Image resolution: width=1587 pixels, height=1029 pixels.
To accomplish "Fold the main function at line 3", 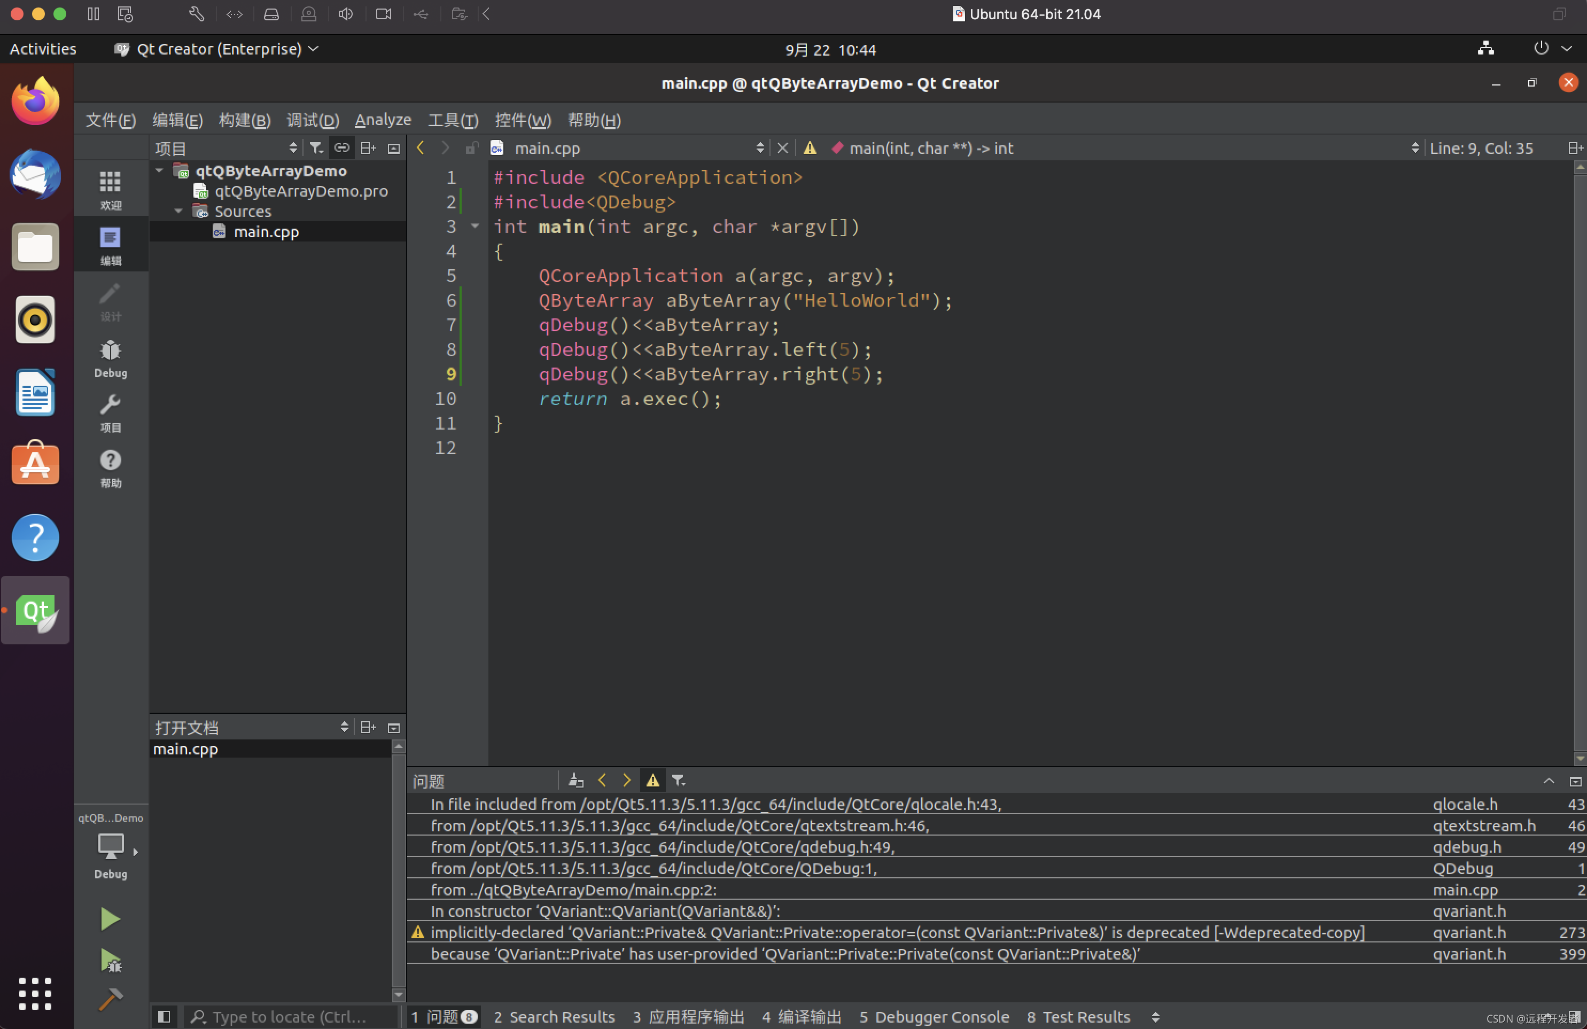I will (475, 227).
